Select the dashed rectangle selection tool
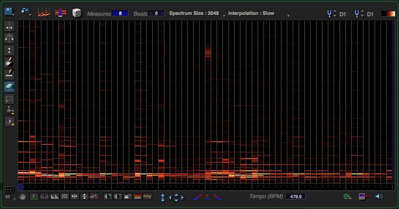 9,98
